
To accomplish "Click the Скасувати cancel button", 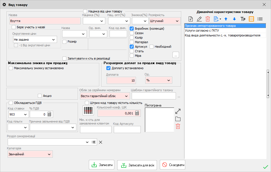I will (x=173, y=165).
